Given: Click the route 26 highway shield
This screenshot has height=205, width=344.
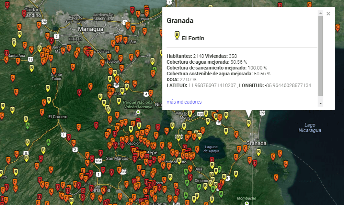Looking at the screenshot, I should click(x=44, y=22).
